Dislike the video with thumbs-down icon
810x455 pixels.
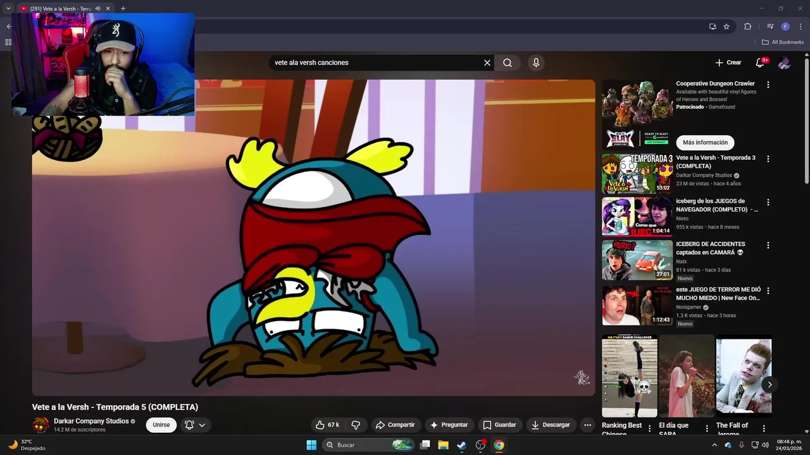point(356,425)
